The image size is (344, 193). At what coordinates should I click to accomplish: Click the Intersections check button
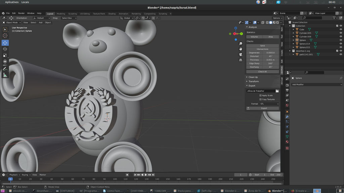click(x=263, y=49)
